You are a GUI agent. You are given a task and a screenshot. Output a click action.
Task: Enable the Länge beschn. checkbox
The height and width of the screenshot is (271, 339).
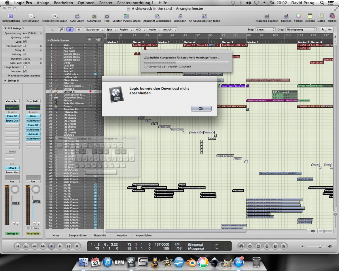(x=25, y=67)
